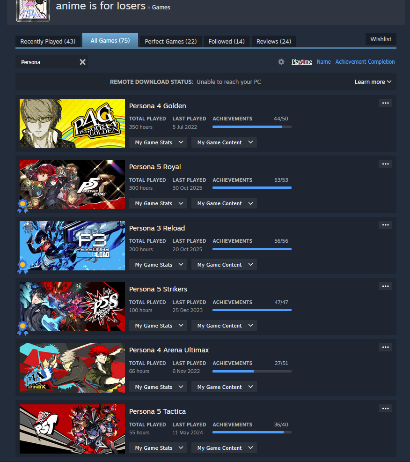Open the games list settings gear
Viewport: 410px width, 462px height.
point(281,62)
